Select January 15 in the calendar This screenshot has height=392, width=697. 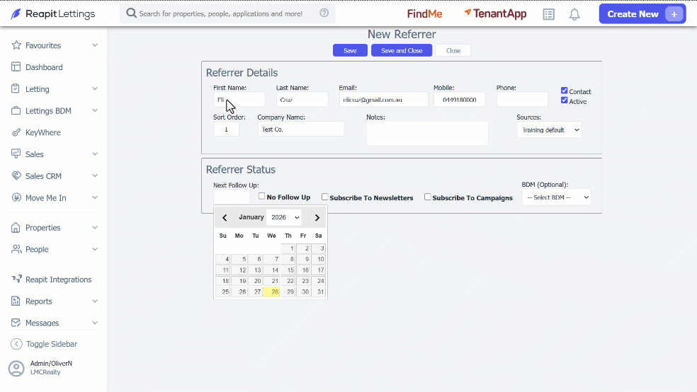pos(288,270)
